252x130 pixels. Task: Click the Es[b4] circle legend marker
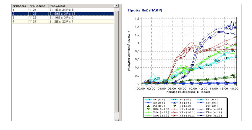[x=148, y=103]
